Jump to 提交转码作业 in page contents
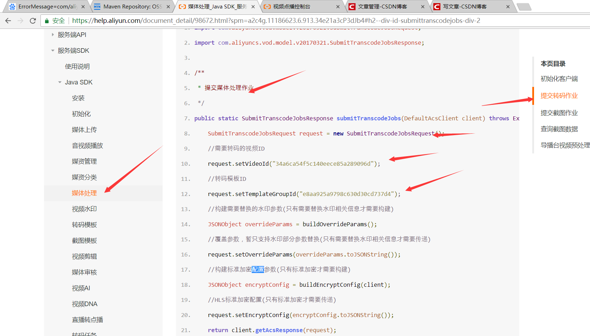Viewport: 590px width, 336px height. tap(559, 96)
